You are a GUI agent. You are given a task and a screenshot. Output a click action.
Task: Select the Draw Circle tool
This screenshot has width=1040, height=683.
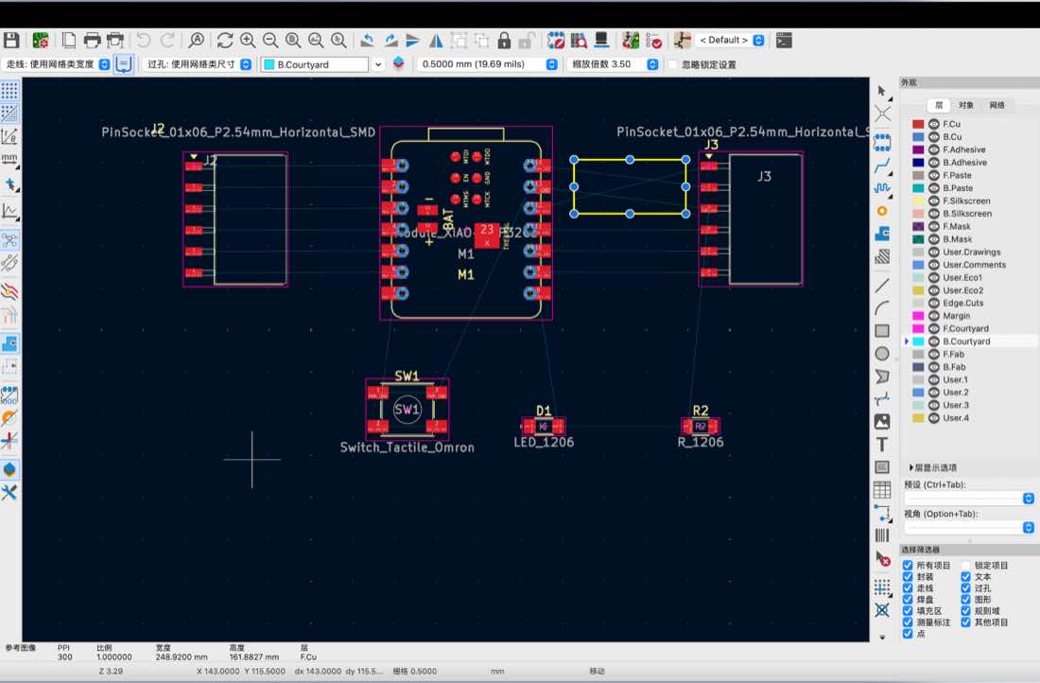pyautogui.click(x=882, y=354)
